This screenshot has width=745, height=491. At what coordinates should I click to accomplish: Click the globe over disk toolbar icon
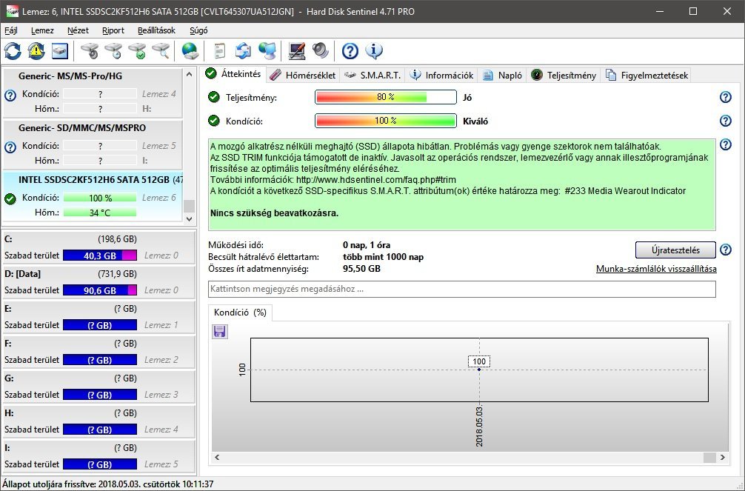[x=190, y=51]
